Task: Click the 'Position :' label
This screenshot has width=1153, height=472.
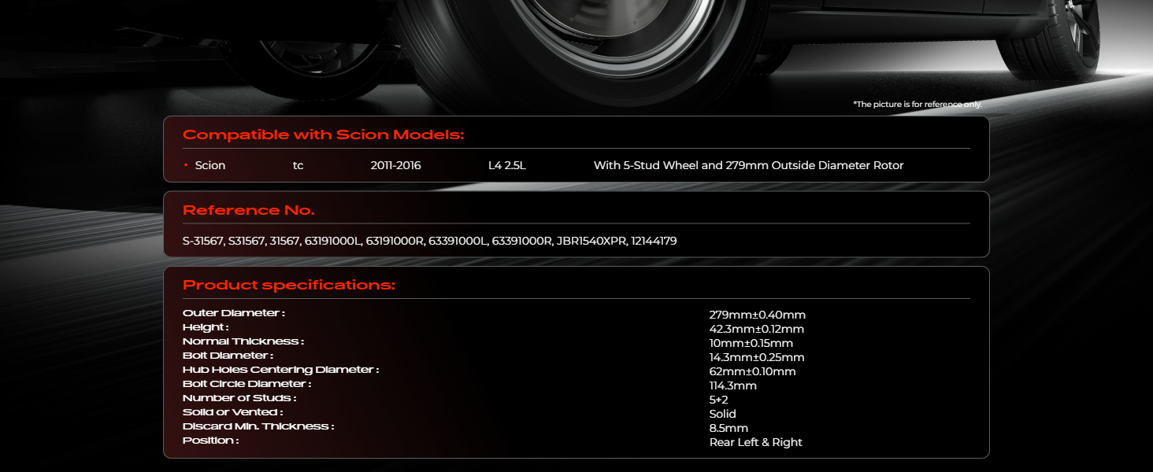Action: click(x=211, y=441)
